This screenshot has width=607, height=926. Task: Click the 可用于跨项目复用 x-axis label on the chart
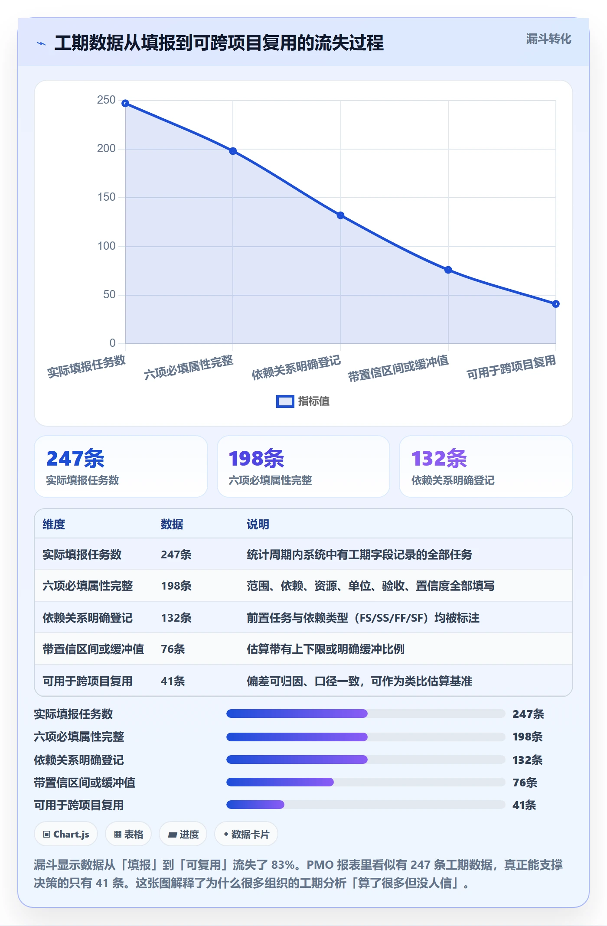tap(511, 367)
